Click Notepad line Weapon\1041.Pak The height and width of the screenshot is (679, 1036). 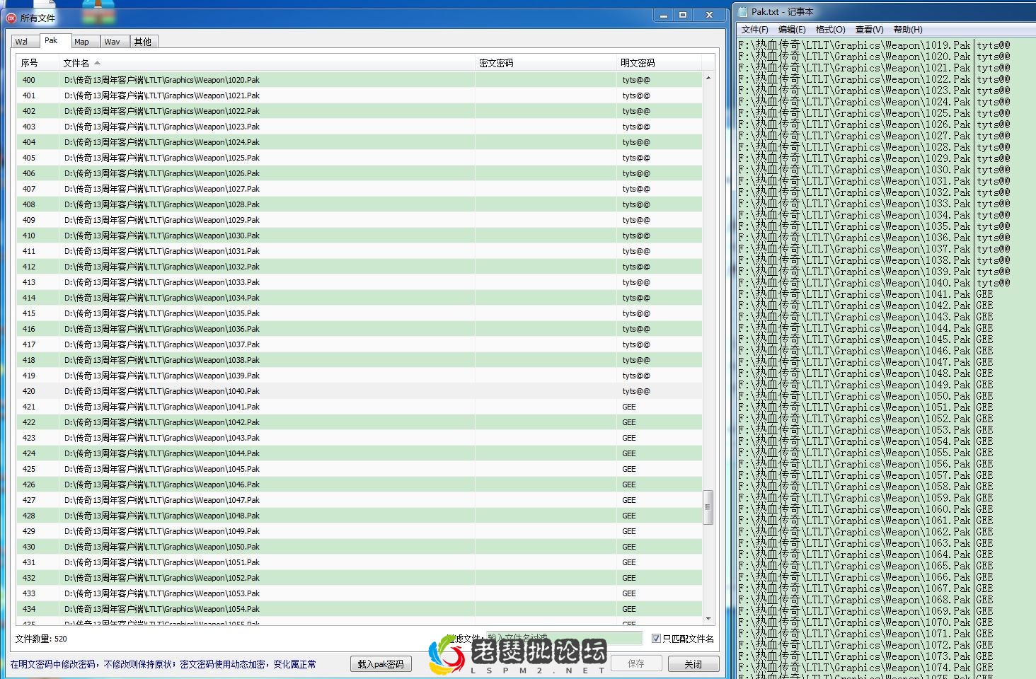point(865,294)
